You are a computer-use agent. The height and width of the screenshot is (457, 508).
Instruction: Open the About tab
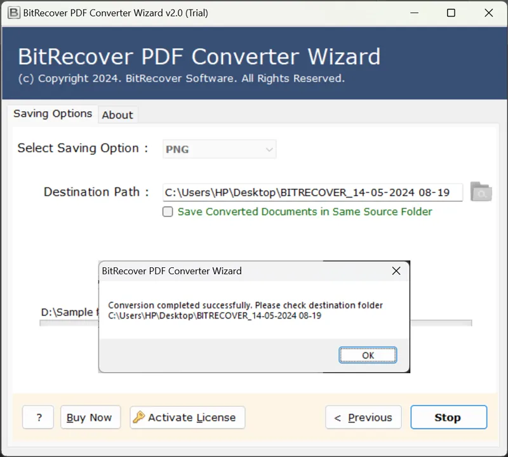tap(117, 115)
